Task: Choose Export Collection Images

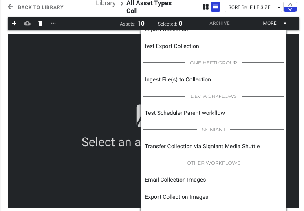Action: point(176,197)
